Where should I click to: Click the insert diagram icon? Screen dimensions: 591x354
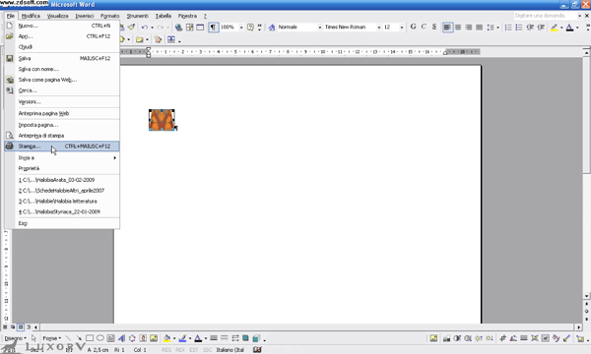(x=132, y=338)
